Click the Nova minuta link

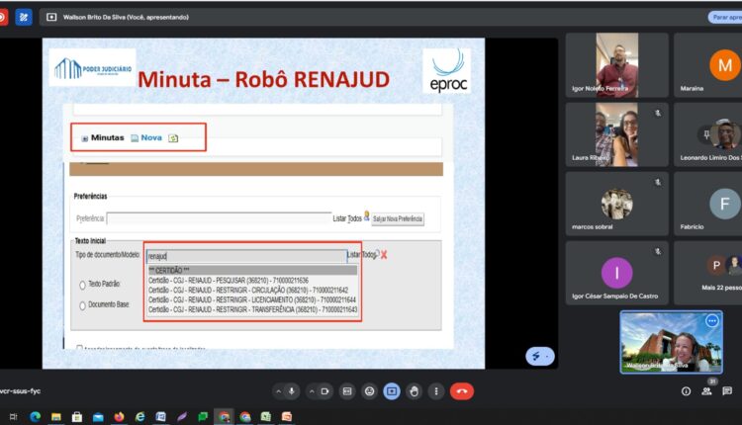pyautogui.click(x=150, y=137)
